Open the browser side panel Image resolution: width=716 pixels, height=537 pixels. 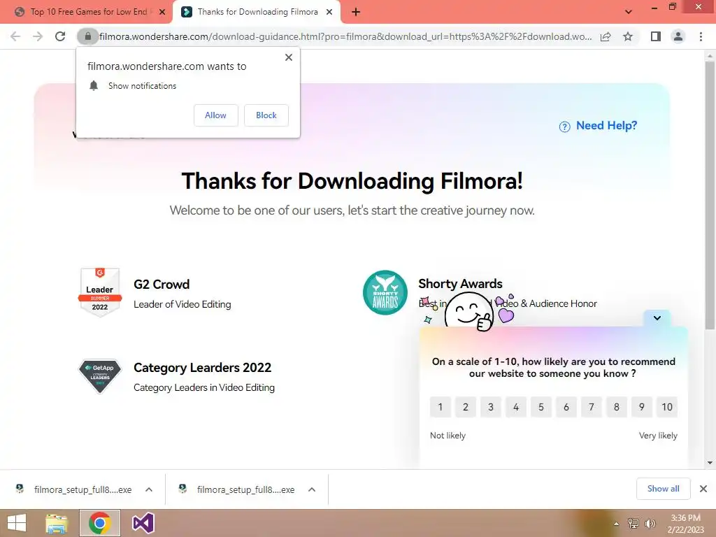656,36
